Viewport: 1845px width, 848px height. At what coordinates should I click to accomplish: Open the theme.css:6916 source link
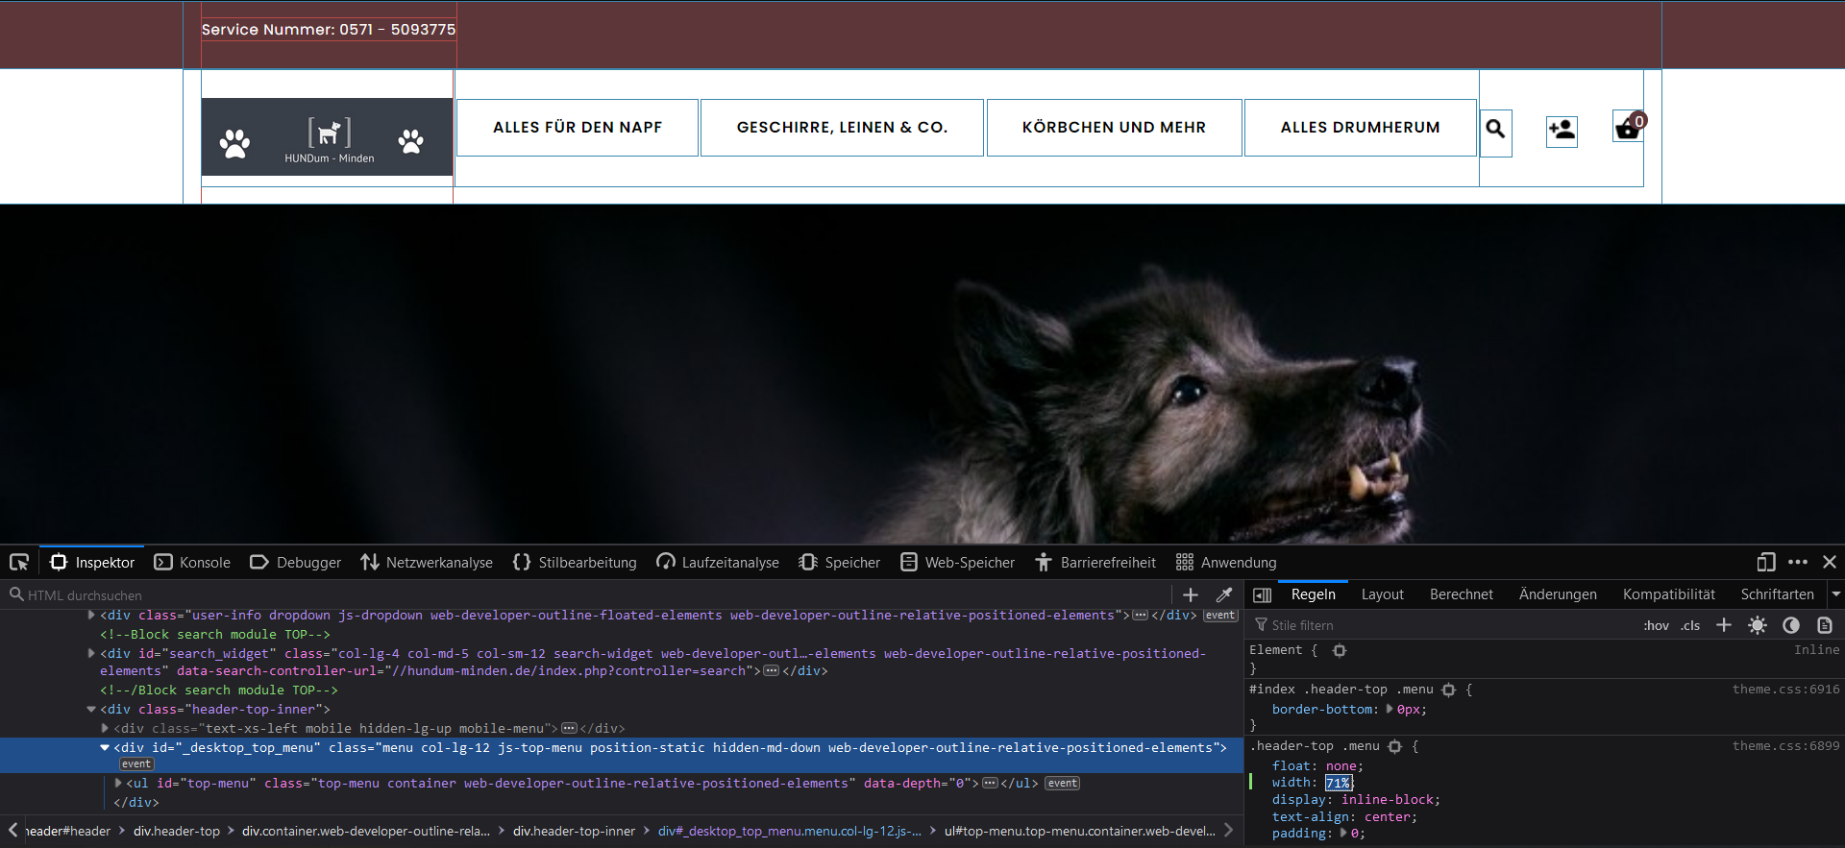[1785, 689]
